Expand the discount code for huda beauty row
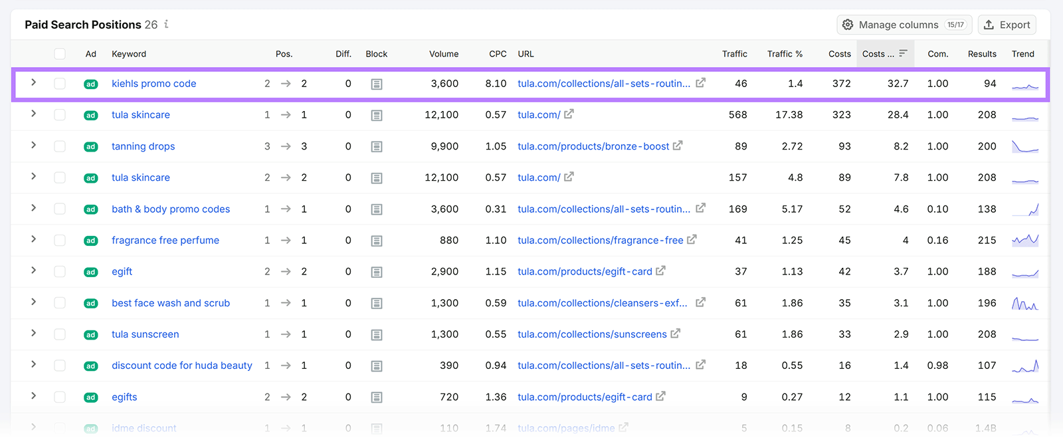The height and width of the screenshot is (442, 1063). coord(33,364)
